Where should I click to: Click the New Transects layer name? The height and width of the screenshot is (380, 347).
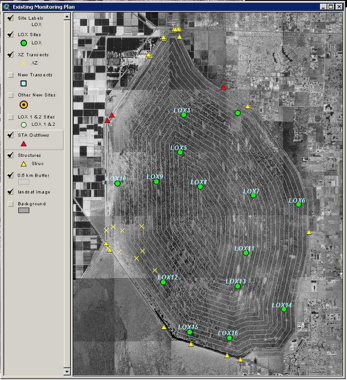[35, 75]
